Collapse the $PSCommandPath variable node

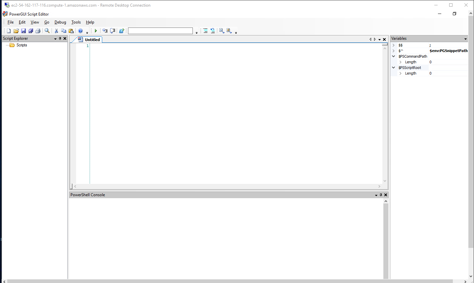tap(394, 56)
